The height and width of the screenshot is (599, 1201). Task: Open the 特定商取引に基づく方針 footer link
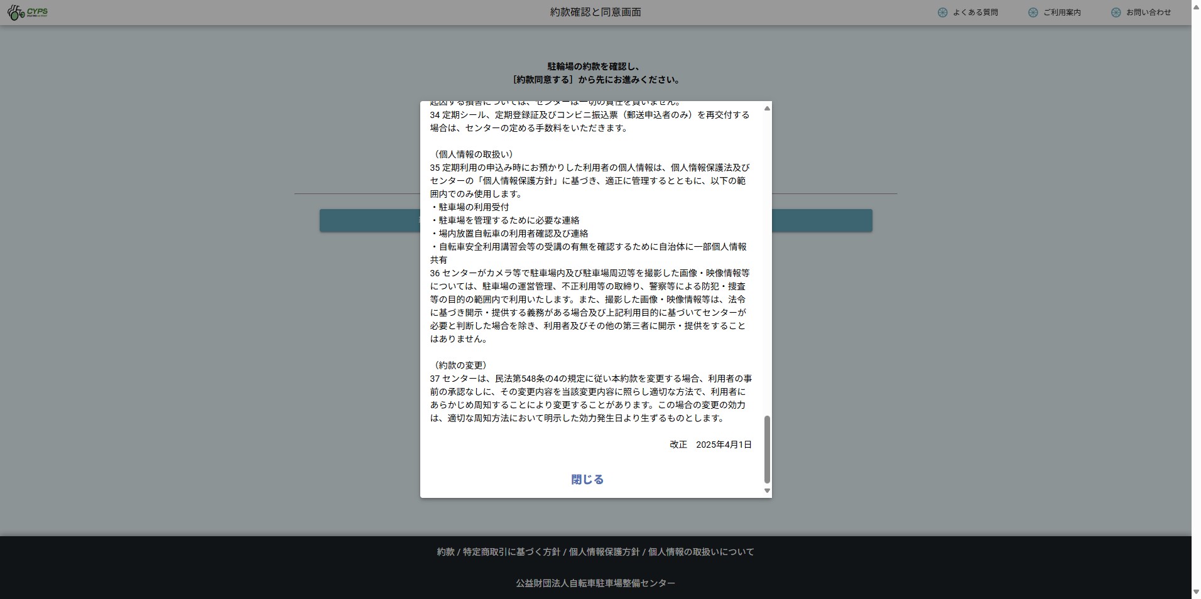[x=511, y=552]
